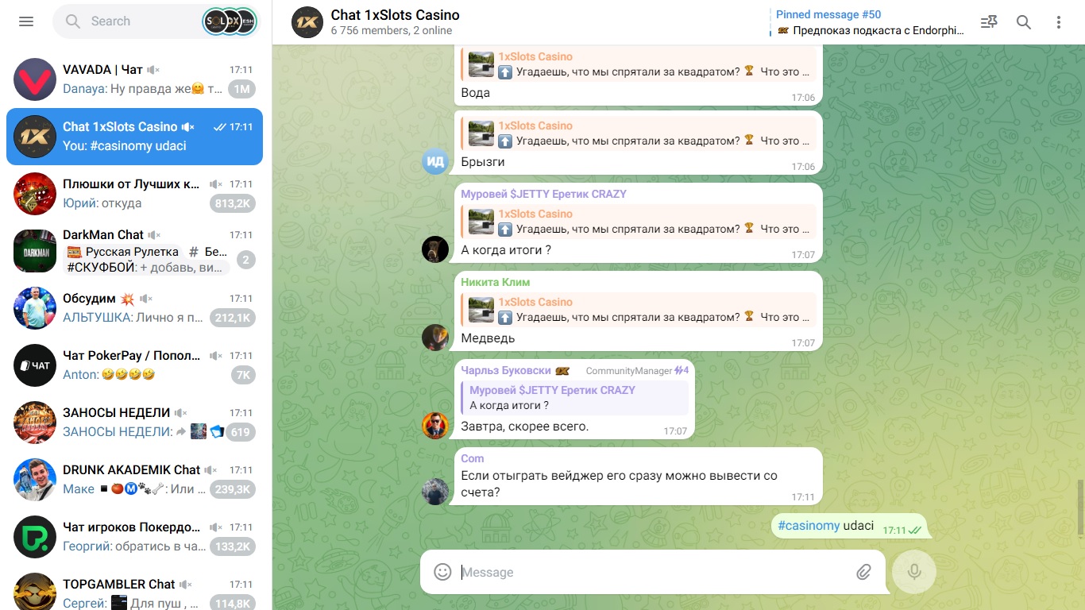Open DRUNK AKADEMIK Chat

click(x=135, y=480)
